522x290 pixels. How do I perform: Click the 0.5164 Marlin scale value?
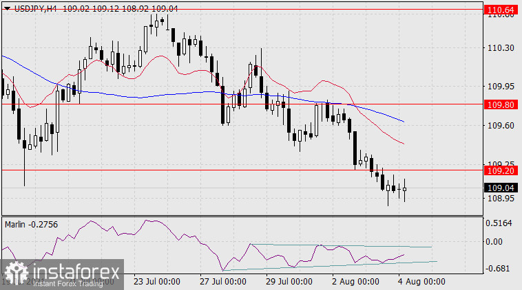tap(500, 224)
